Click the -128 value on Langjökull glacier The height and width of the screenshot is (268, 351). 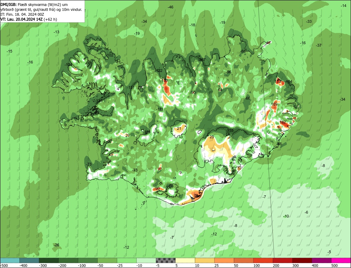(x=147, y=132)
